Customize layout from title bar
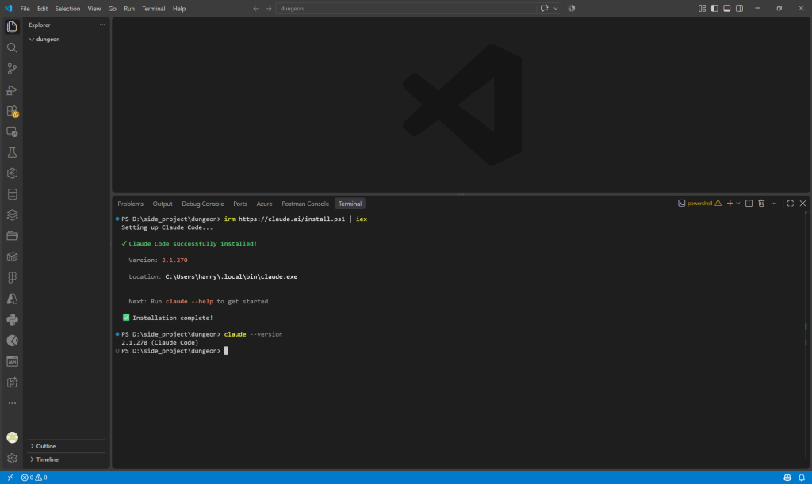Image resolution: width=812 pixels, height=484 pixels. [702, 8]
